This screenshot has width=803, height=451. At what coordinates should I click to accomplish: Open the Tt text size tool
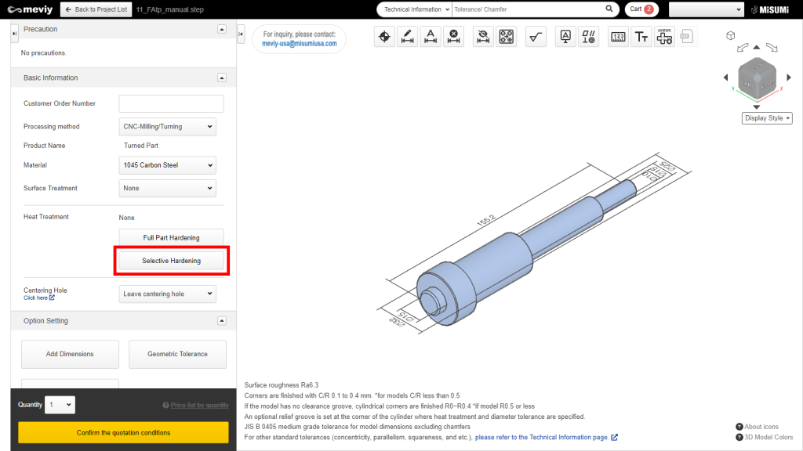[x=641, y=36]
